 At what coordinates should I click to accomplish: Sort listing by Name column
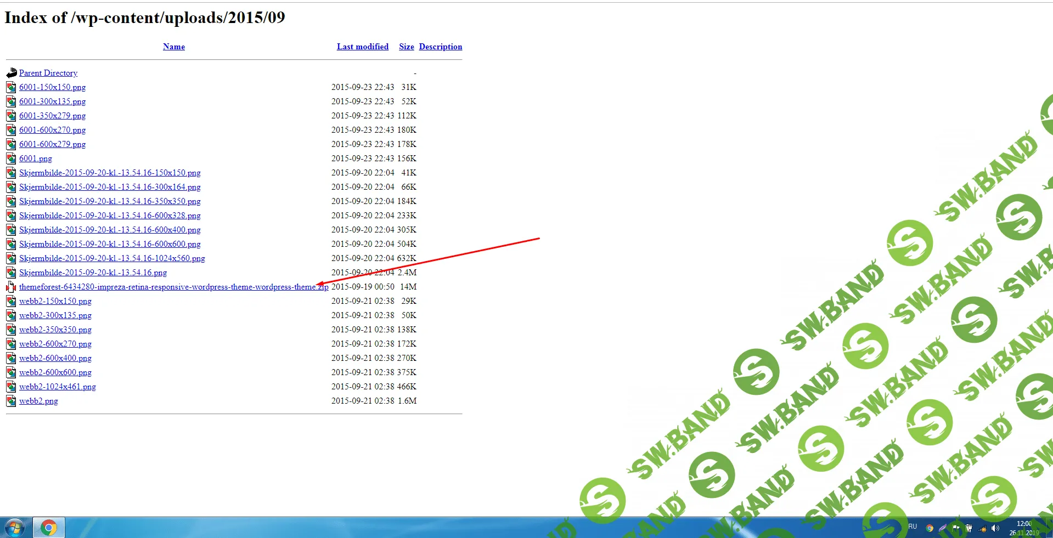pyautogui.click(x=174, y=47)
